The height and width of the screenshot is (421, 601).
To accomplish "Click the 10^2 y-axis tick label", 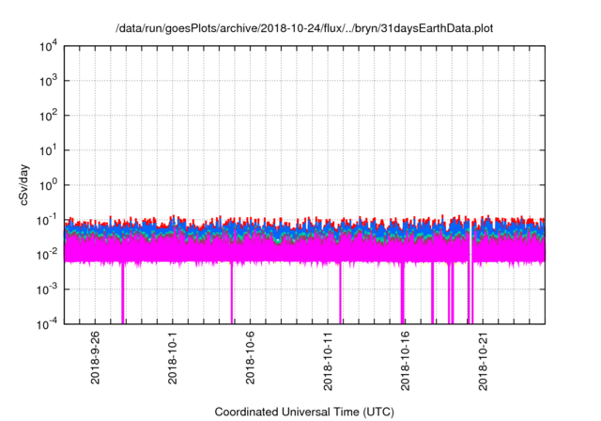I will click(x=50, y=116).
